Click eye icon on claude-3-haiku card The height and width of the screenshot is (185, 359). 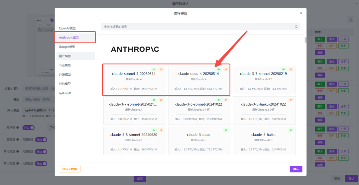(291, 130)
